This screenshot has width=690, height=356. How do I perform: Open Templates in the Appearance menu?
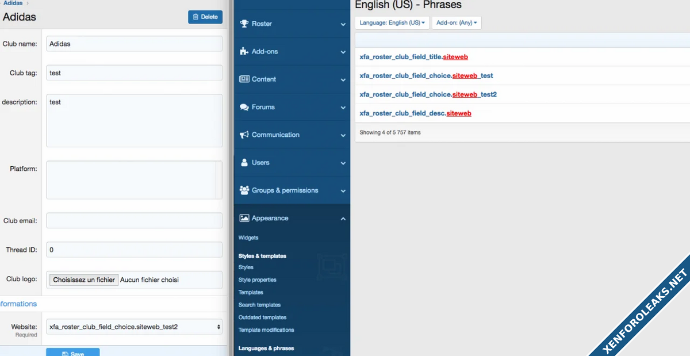point(251,292)
